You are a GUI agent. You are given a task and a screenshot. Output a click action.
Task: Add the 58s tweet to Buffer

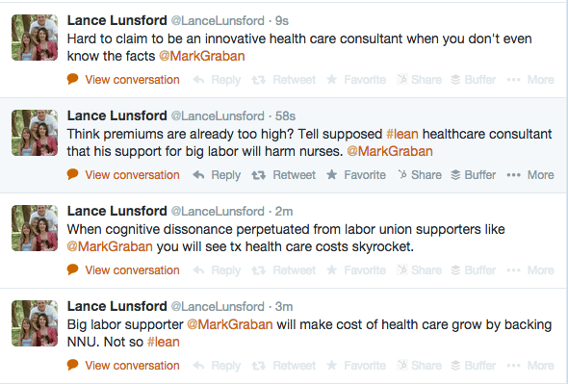(x=473, y=175)
